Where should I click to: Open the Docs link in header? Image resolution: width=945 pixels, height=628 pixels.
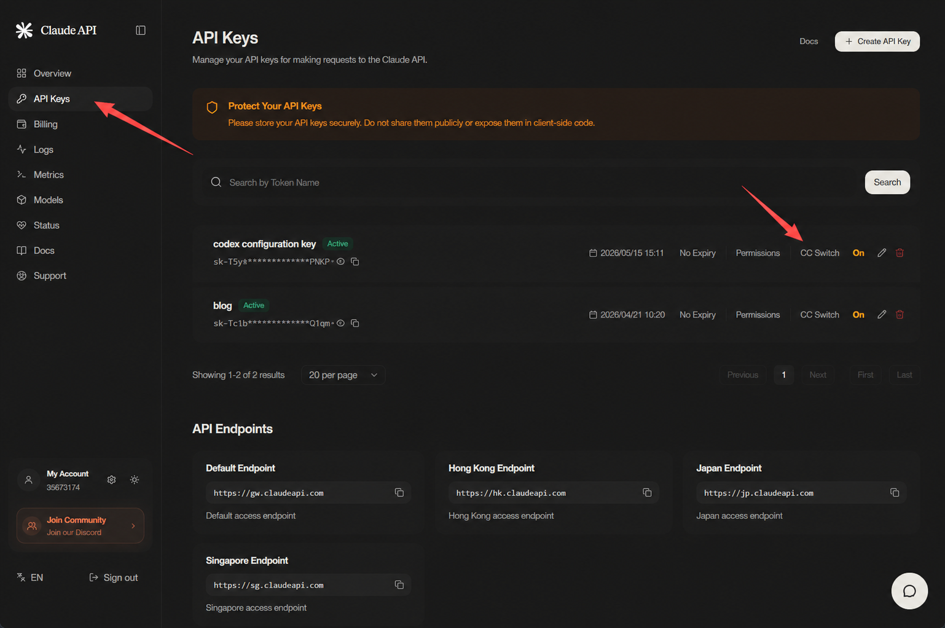(809, 41)
